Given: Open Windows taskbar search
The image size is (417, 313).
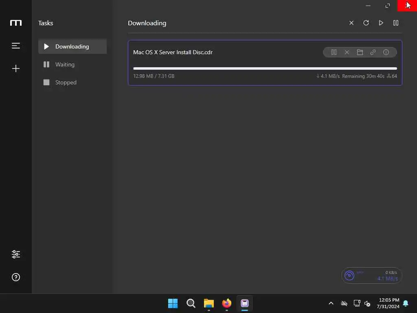Looking at the screenshot, I should pyautogui.click(x=191, y=303).
